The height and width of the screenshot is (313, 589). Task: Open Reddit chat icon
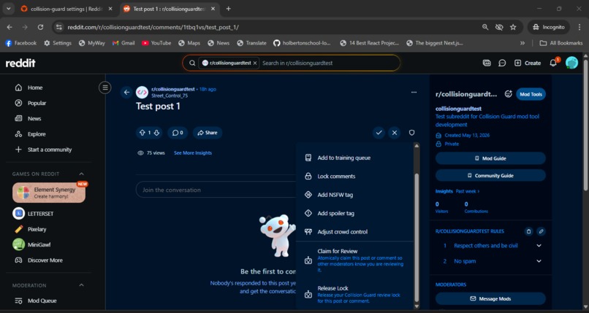pos(502,63)
